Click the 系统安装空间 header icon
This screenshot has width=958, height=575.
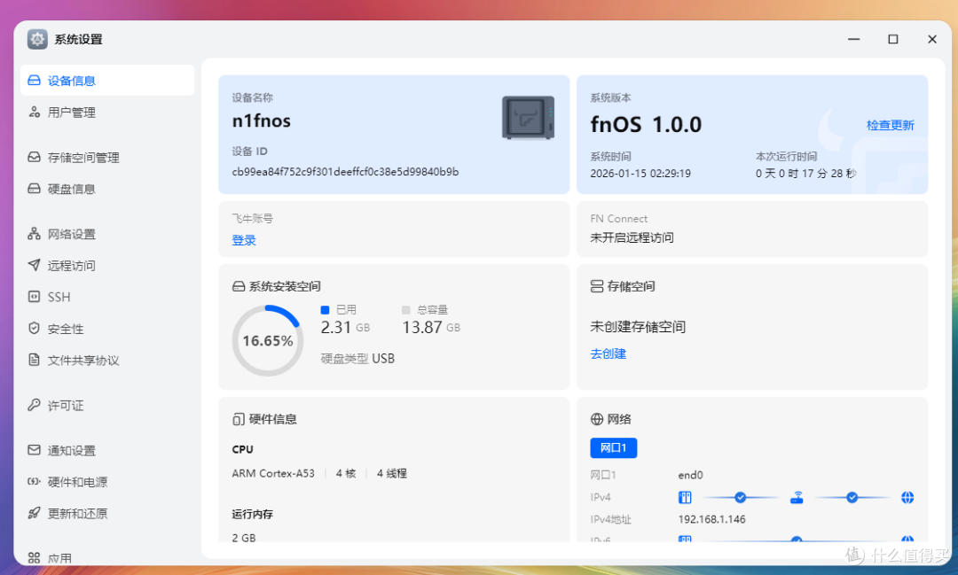(x=239, y=286)
